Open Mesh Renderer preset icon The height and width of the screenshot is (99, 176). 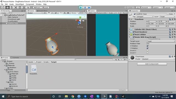[x=172, y=32]
